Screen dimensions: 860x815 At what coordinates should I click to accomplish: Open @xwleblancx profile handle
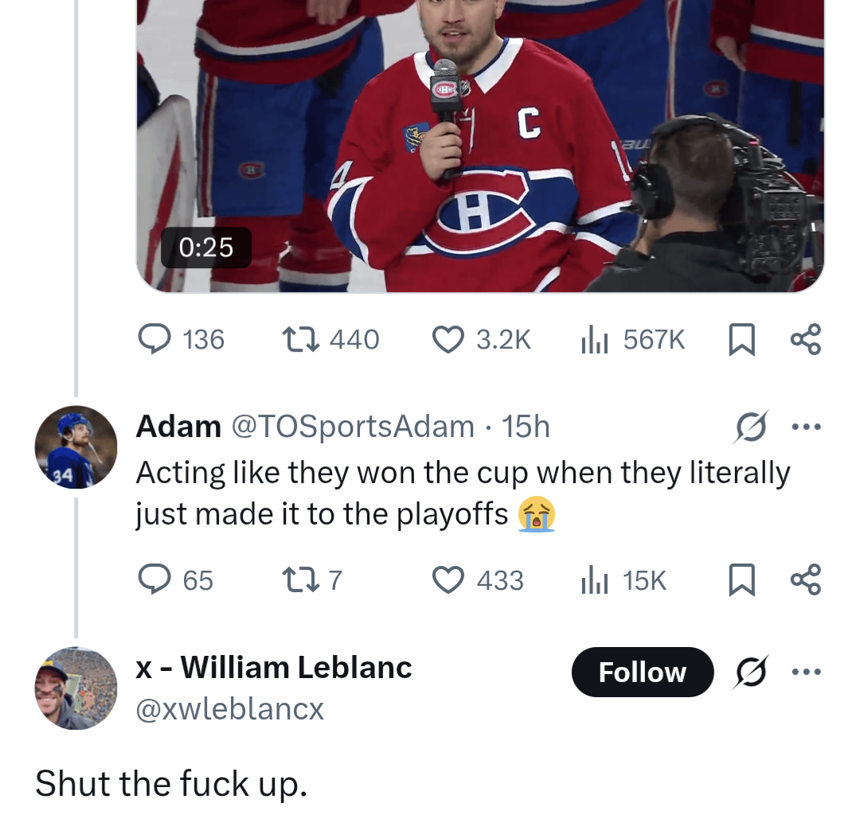click(229, 709)
